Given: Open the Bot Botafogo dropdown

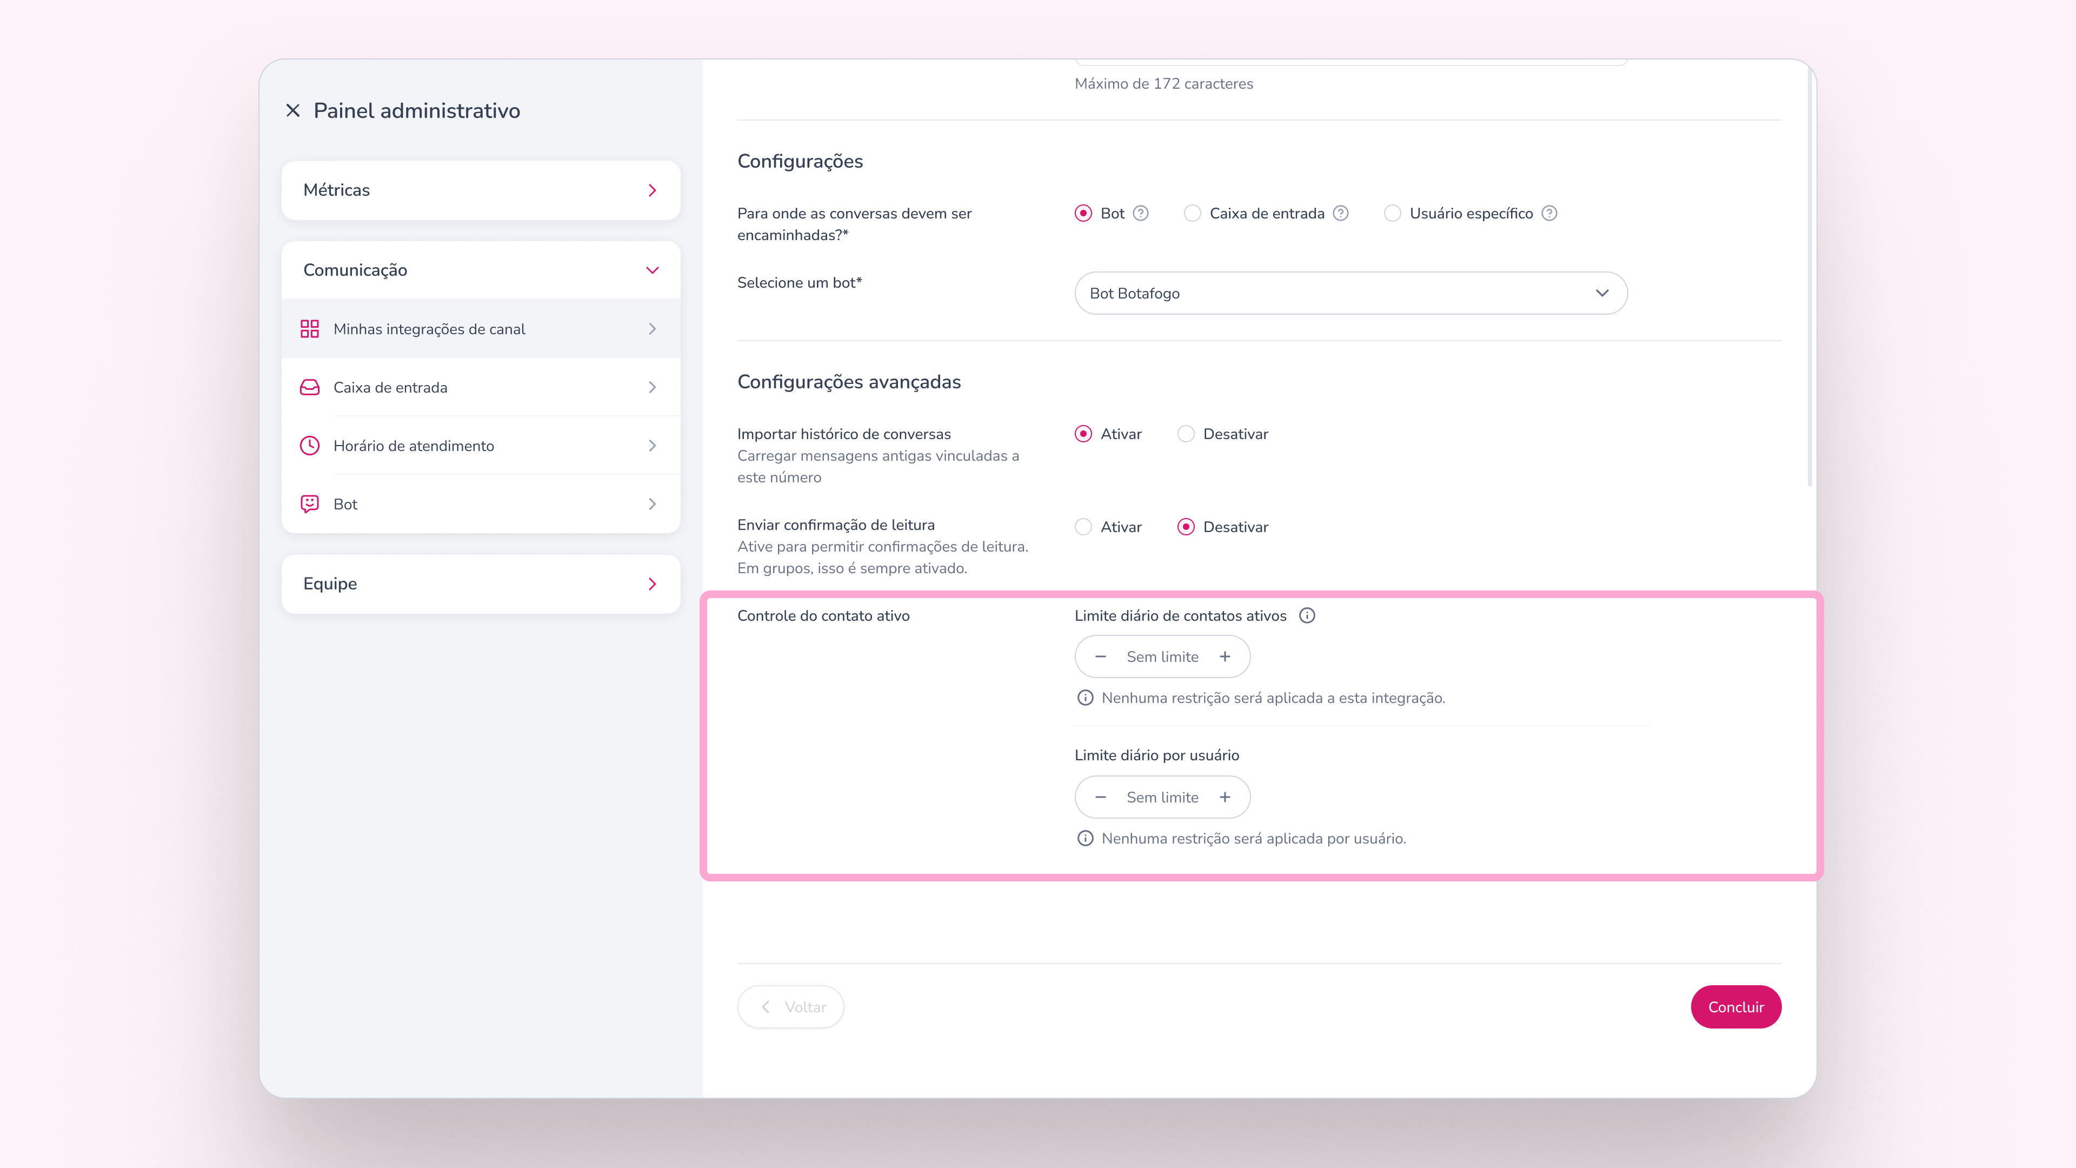Looking at the screenshot, I should click(x=1350, y=294).
